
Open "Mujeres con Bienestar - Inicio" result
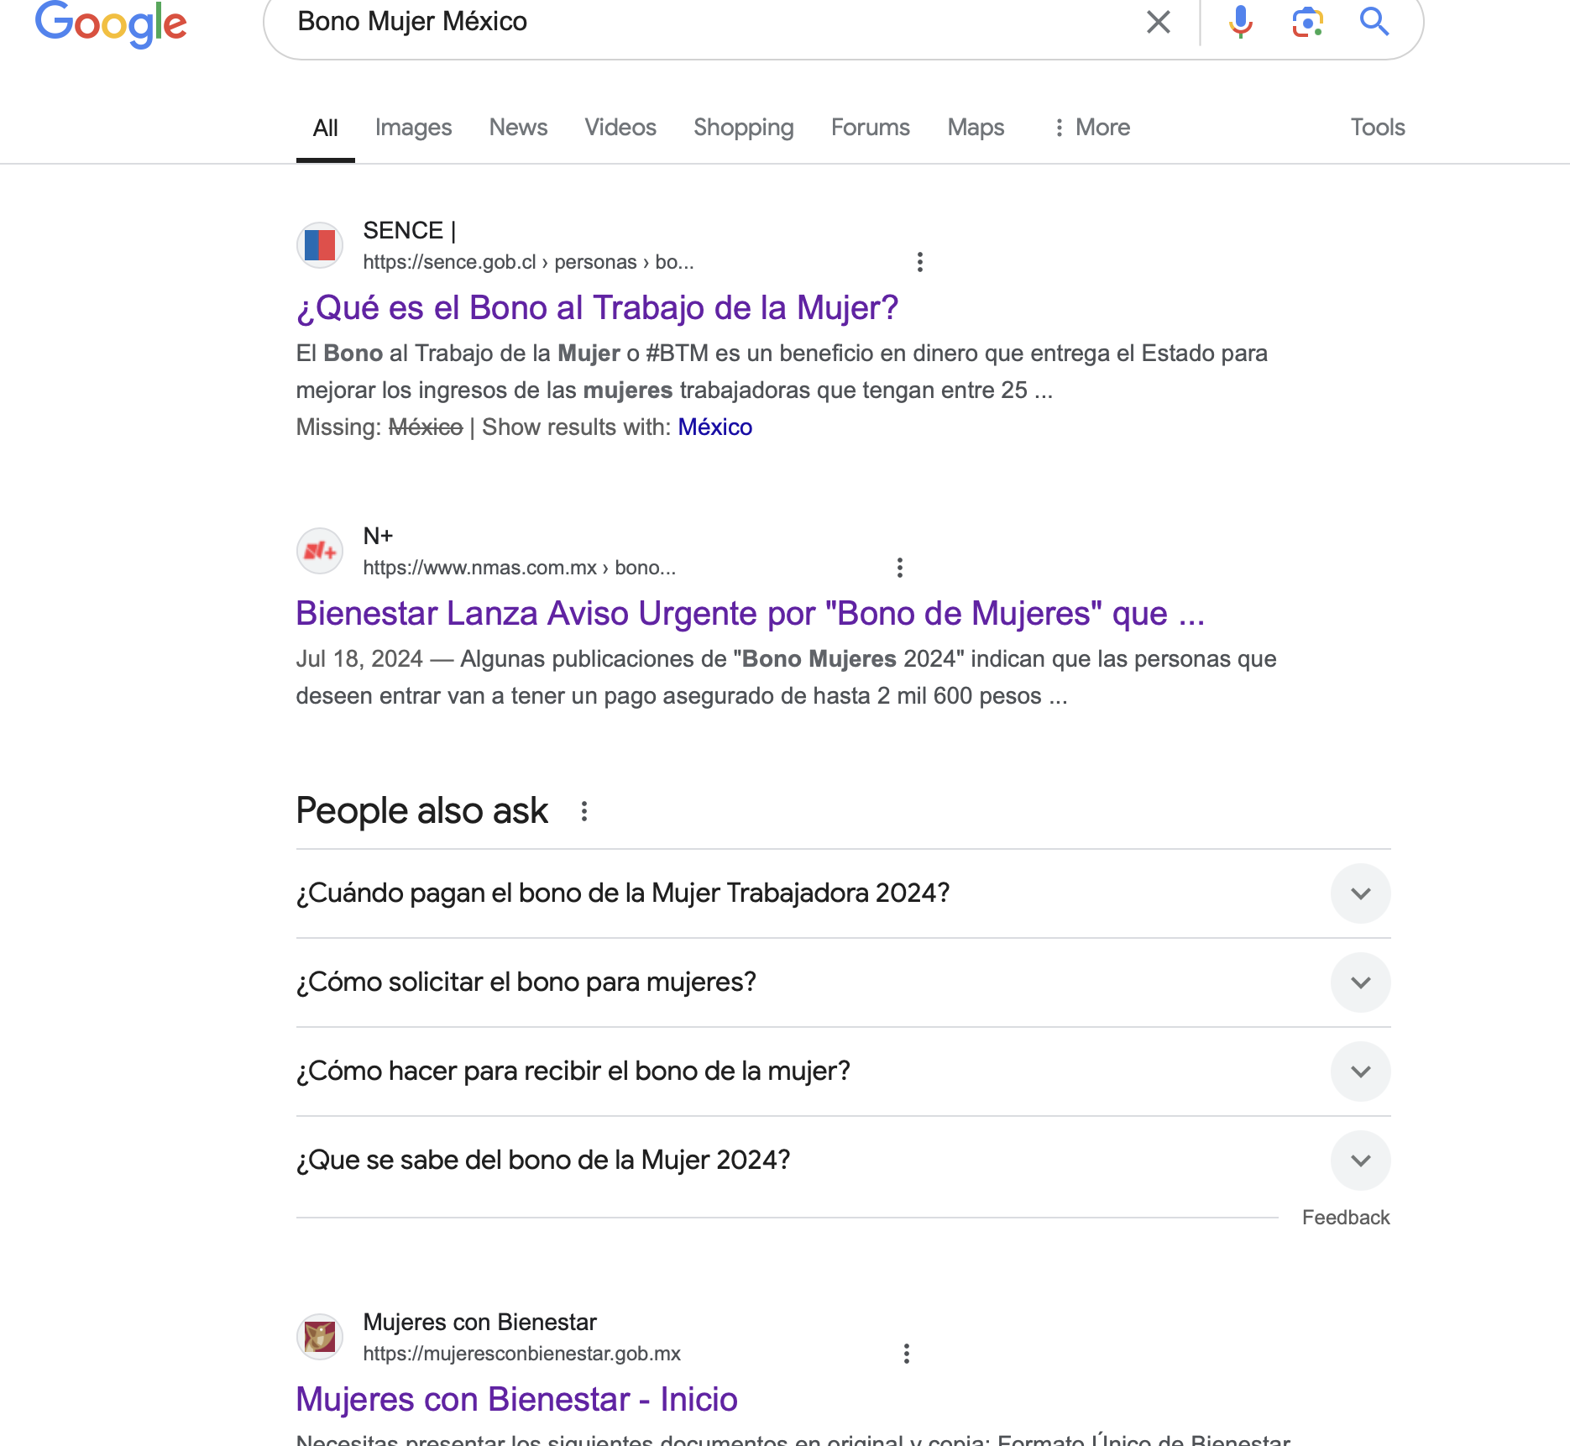pyautogui.click(x=516, y=1400)
